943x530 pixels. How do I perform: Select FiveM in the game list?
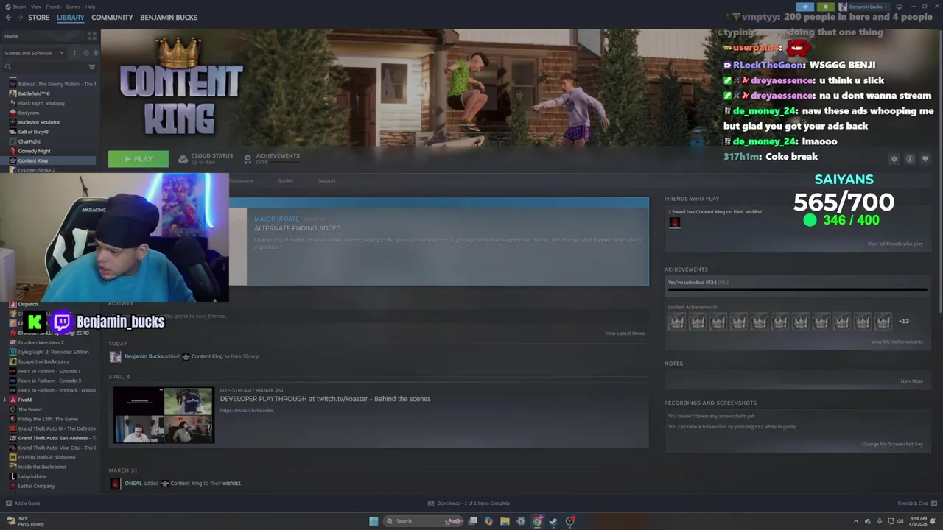tap(24, 400)
